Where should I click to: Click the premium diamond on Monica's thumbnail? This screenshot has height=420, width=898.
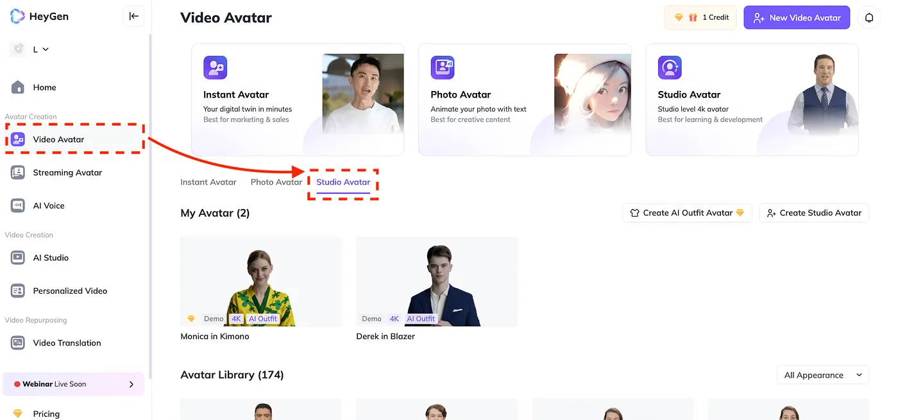[x=191, y=319]
